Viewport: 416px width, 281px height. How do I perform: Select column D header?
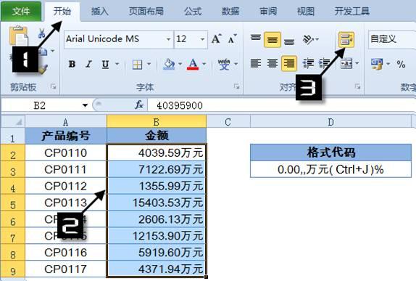point(330,122)
